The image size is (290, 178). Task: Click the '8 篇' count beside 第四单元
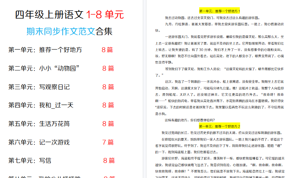[108, 105]
